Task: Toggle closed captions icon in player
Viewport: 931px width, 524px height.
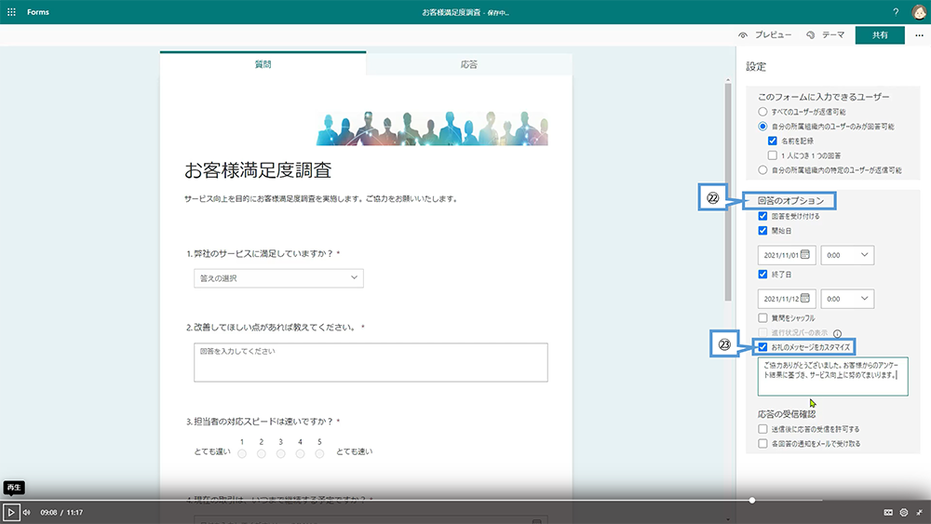Action: (888, 512)
